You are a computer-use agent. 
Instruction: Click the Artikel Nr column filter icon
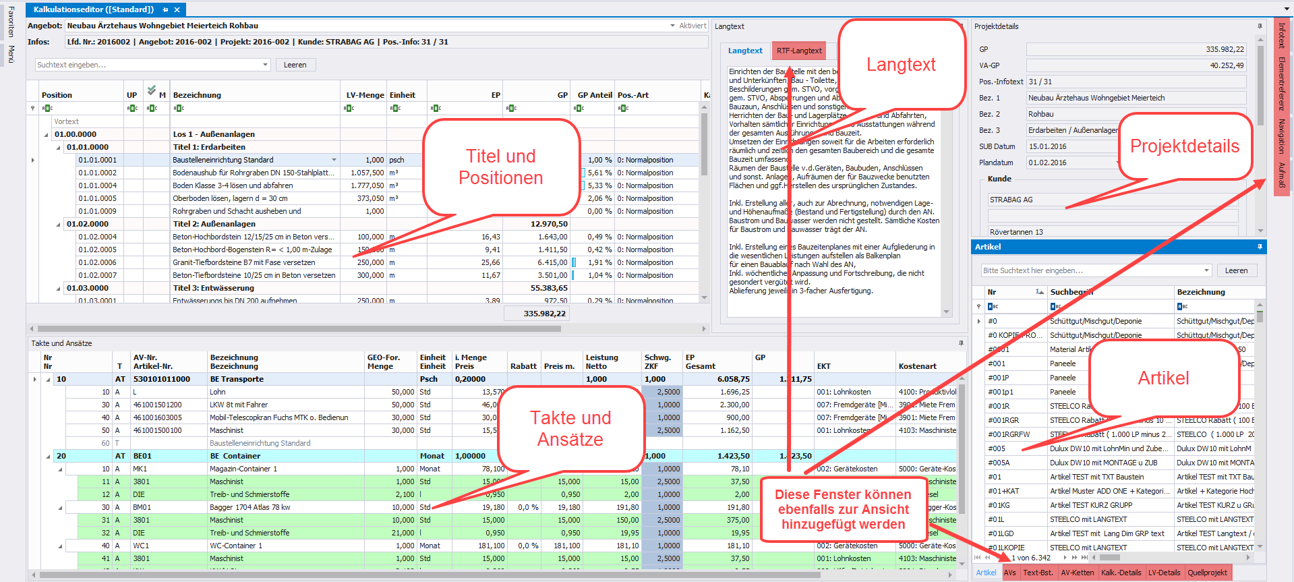[x=993, y=306]
